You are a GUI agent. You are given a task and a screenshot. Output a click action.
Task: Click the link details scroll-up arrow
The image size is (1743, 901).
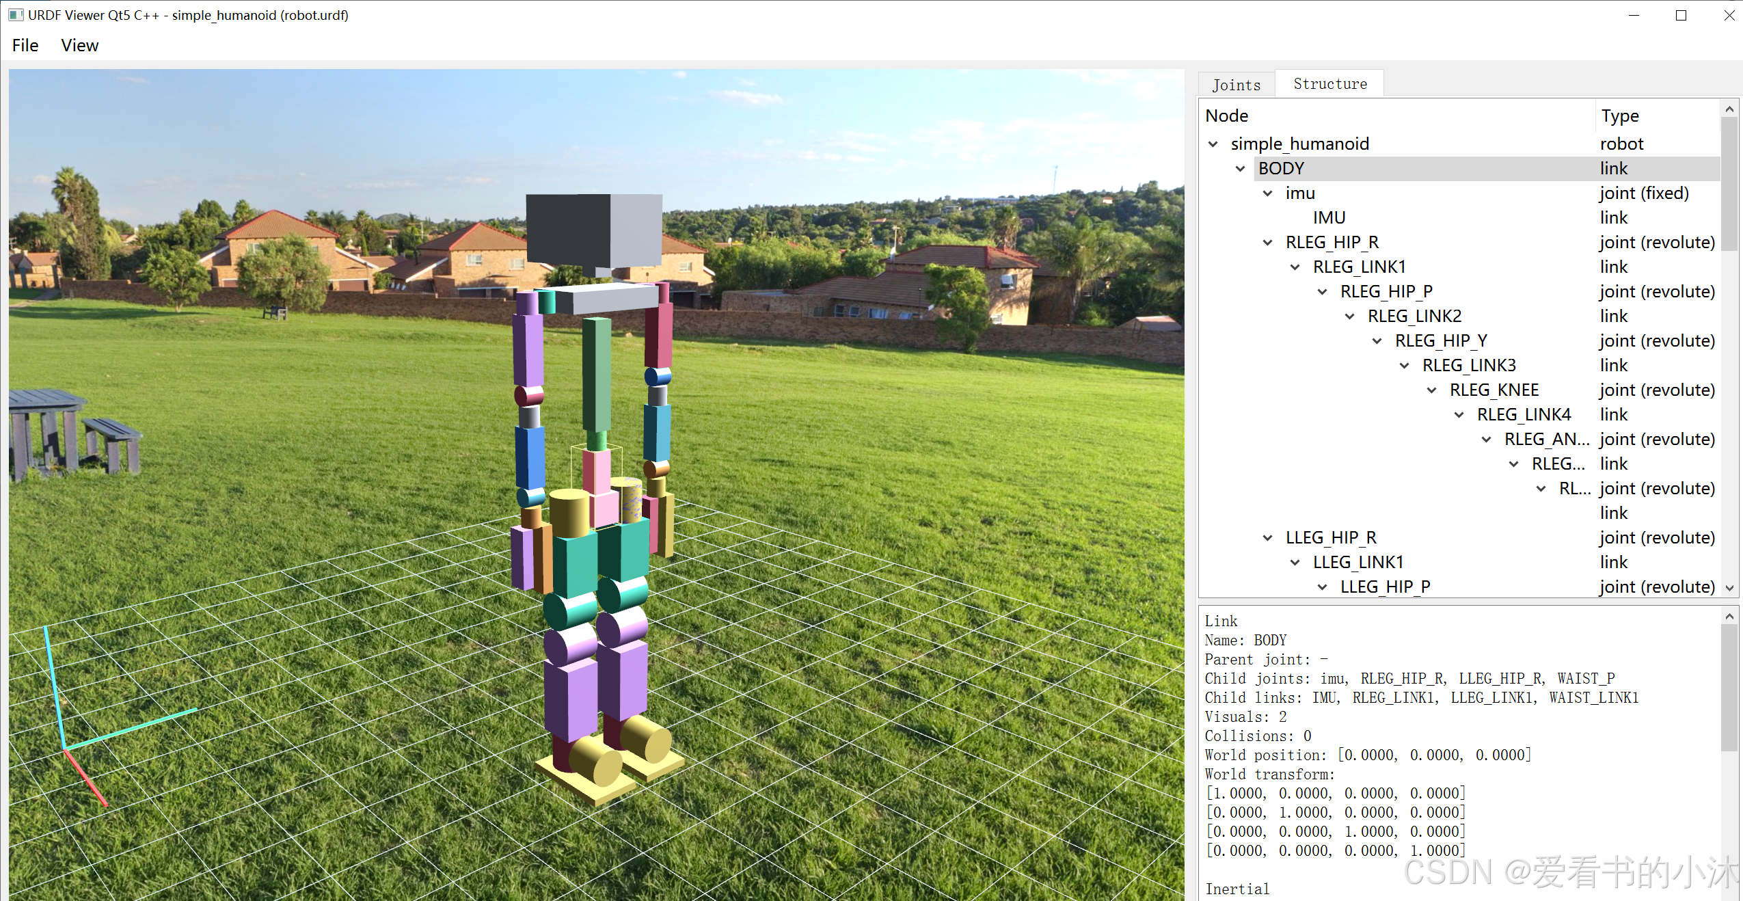coord(1729,617)
